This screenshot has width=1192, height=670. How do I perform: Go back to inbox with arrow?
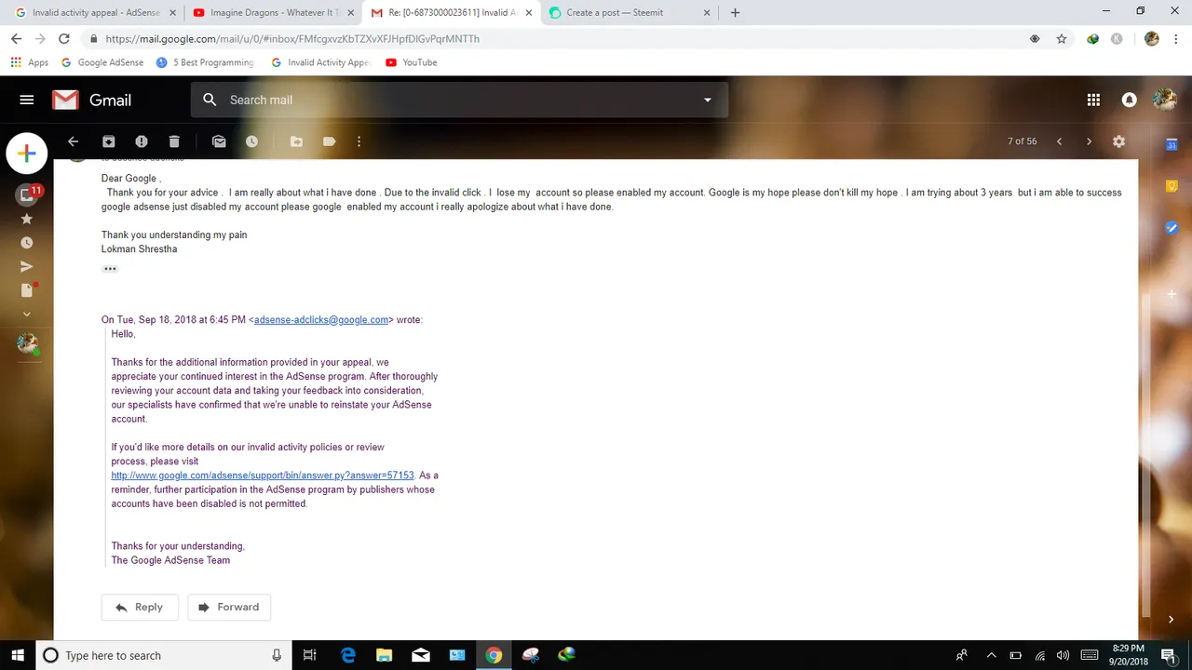[73, 141]
